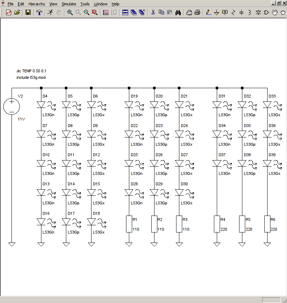Click the Print printer icon
Image resolution: width=287 pixels, height=303 pixels.
pyautogui.click(x=197, y=13)
